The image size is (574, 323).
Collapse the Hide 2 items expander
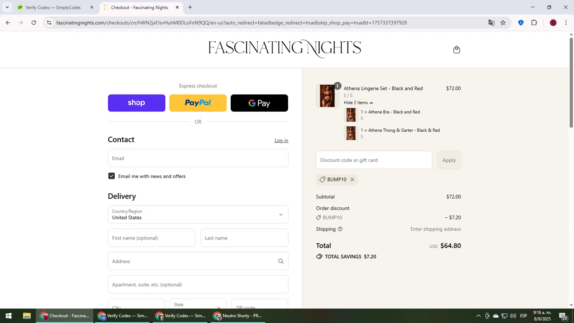[358, 103]
